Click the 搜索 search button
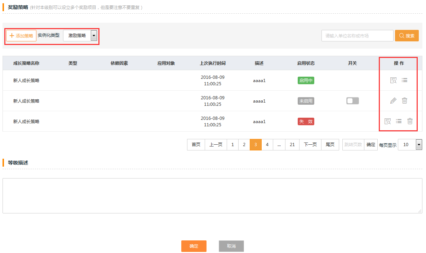426x253 pixels. click(407, 36)
